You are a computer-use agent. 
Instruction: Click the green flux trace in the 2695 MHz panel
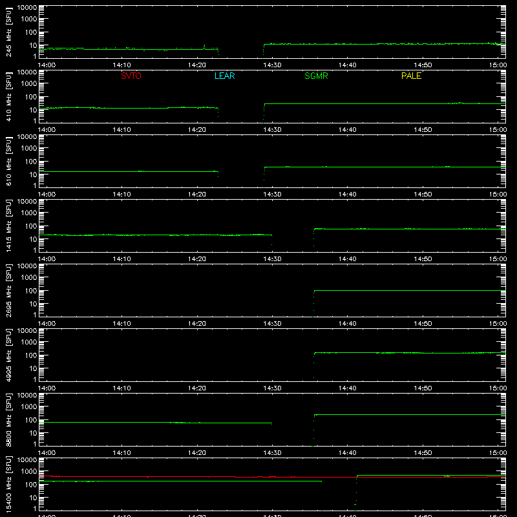[x=410, y=290]
